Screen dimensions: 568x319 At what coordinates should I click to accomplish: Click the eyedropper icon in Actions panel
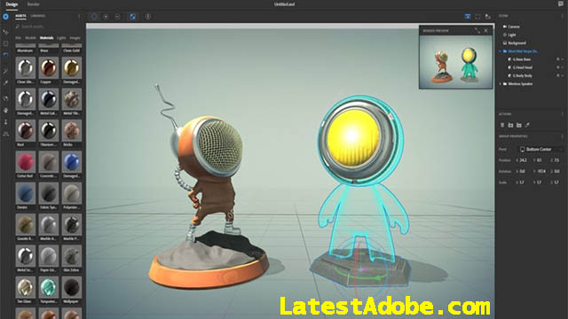(527, 125)
